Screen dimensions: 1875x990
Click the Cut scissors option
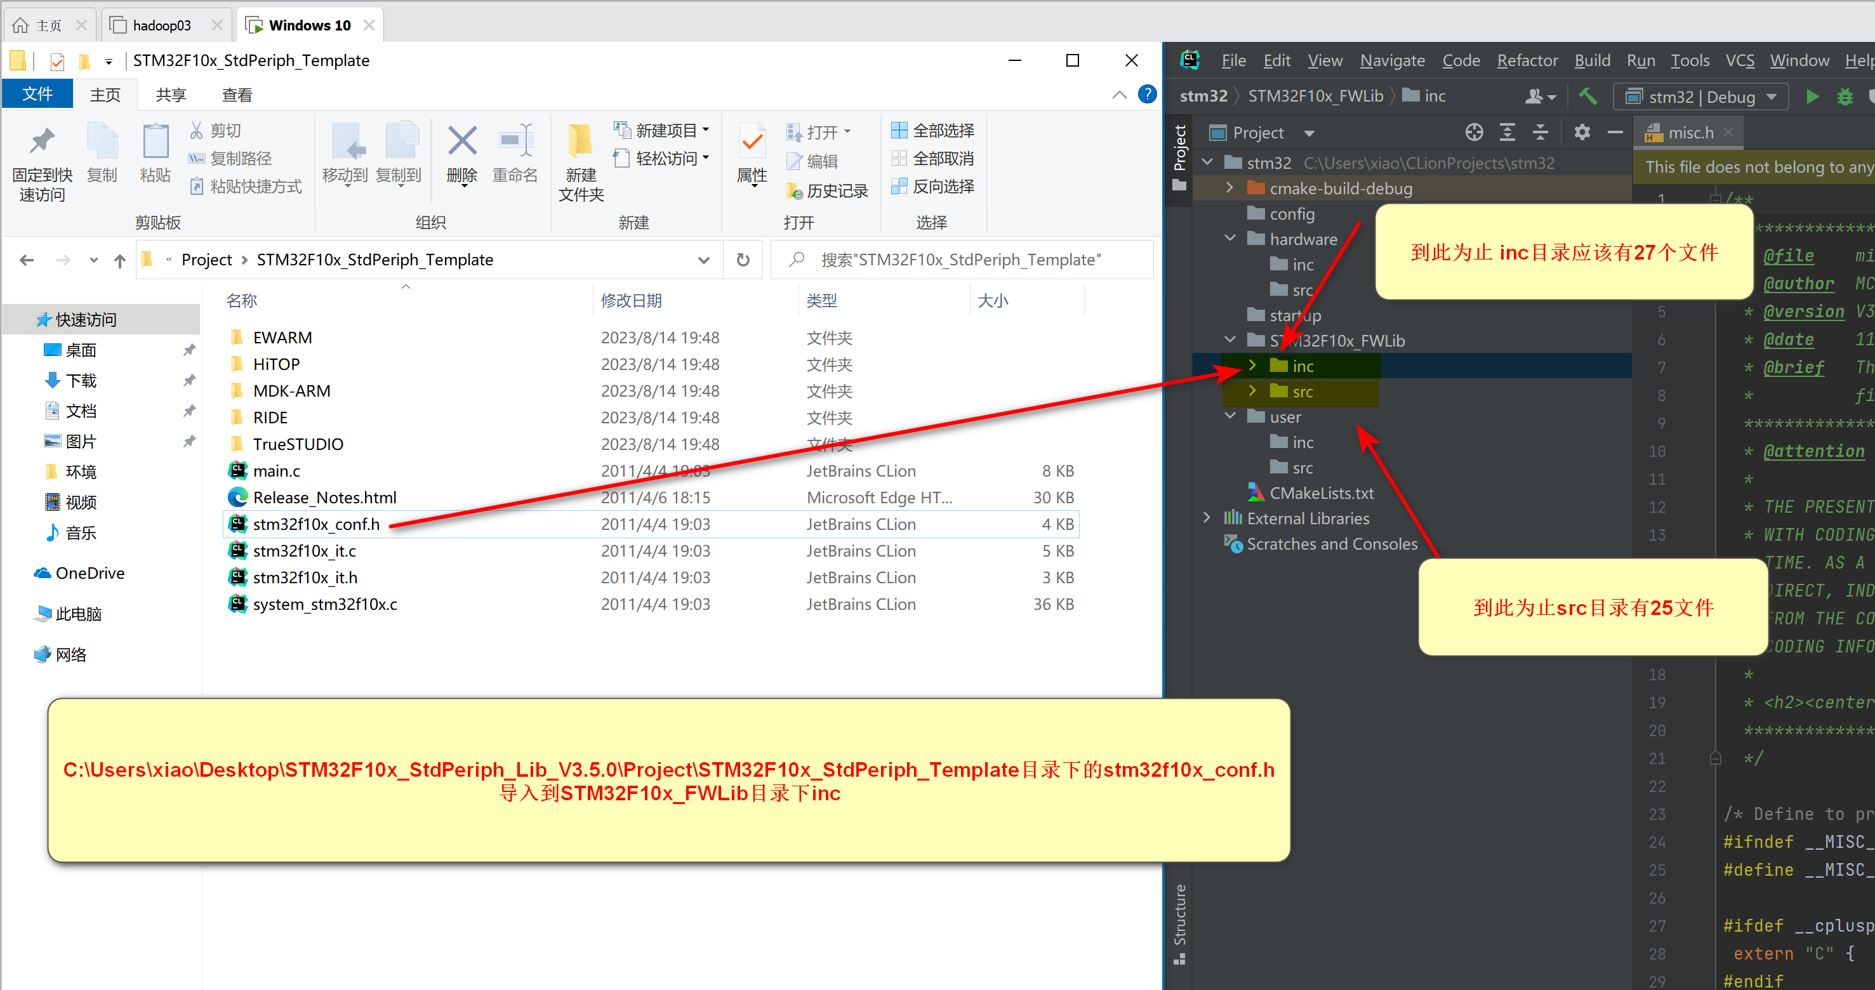tap(215, 130)
